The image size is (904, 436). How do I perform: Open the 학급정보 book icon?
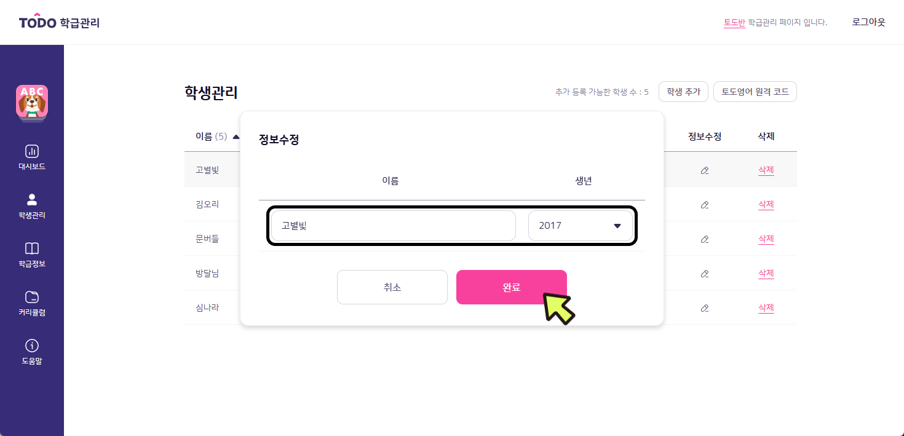click(x=32, y=248)
